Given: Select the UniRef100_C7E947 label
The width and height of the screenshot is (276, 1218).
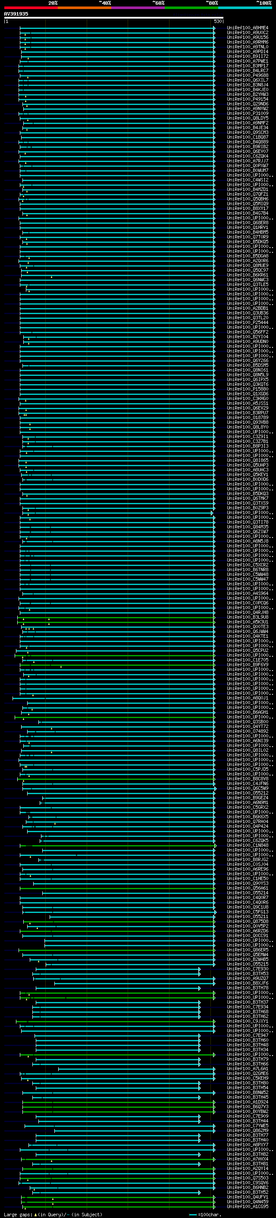Looking at the screenshot, I should pos(248,1035).
